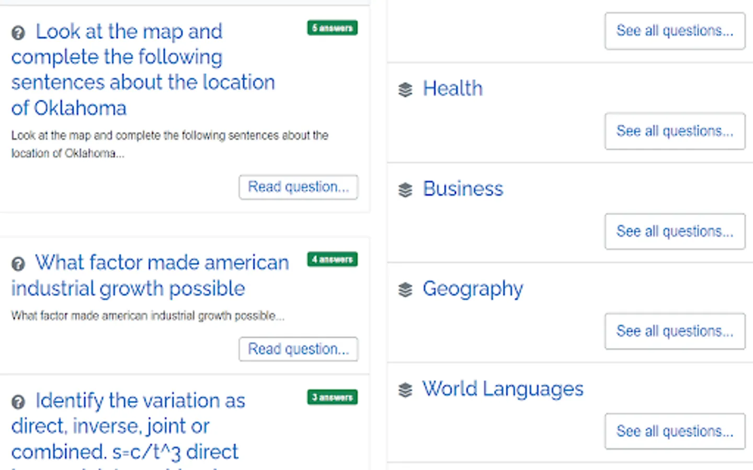Click the 5 answers green badge
753x470 pixels.
coord(332,28)
